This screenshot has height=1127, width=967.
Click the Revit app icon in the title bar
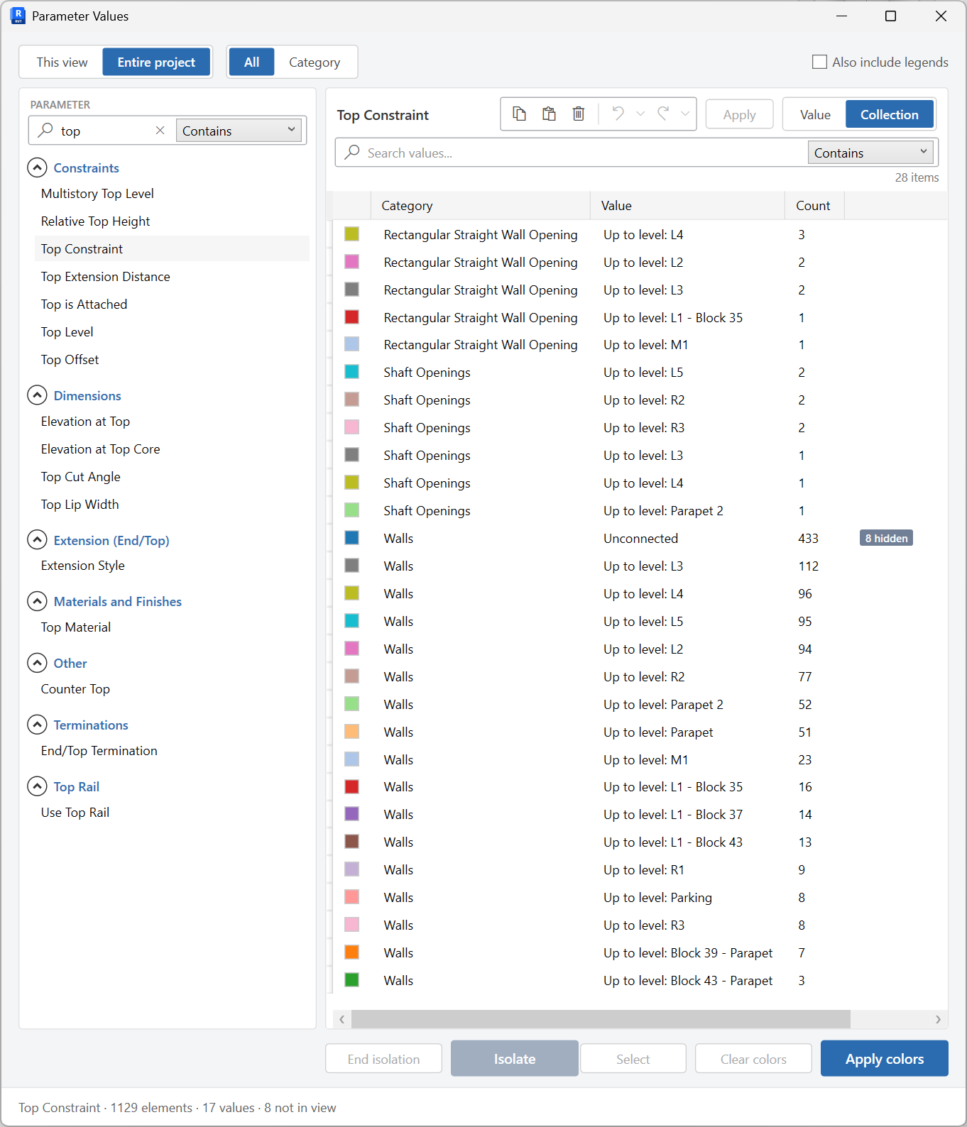(18, 16)
